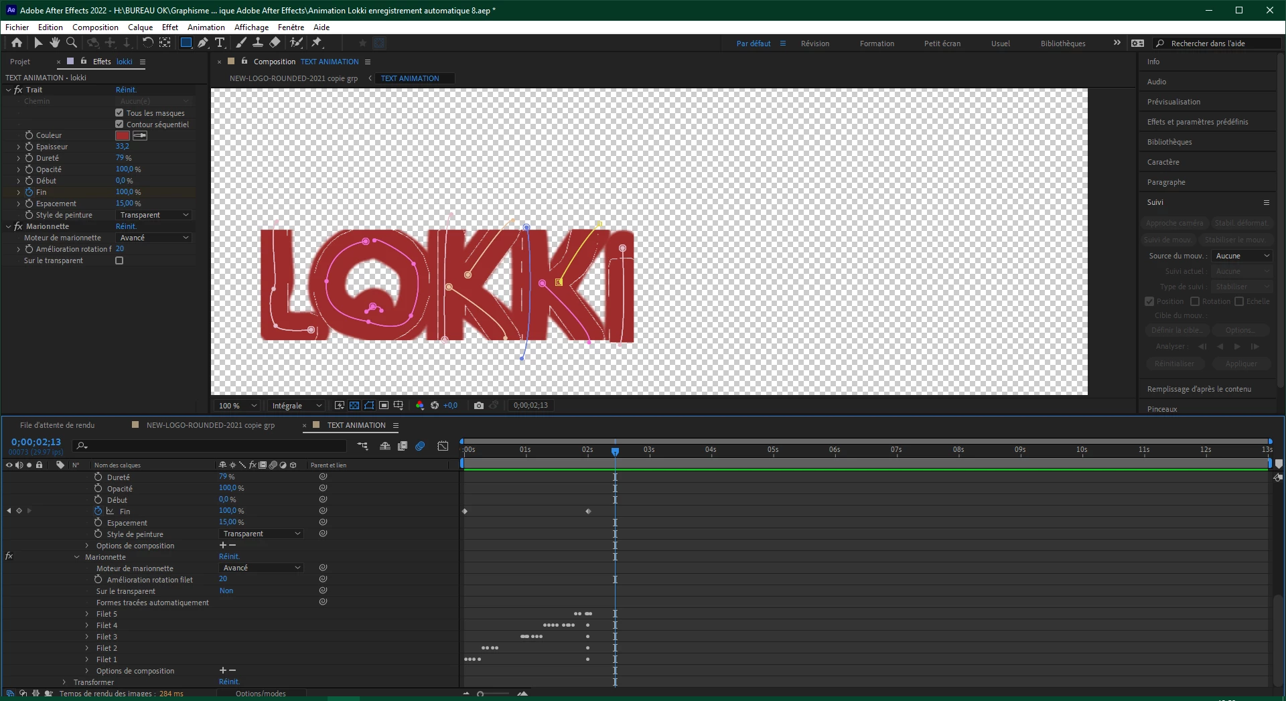Image resolution: width=1286 pixels, height=701 pixels.
Task: Select the Selection arrow tool
Action: click(x=38, y=43)
